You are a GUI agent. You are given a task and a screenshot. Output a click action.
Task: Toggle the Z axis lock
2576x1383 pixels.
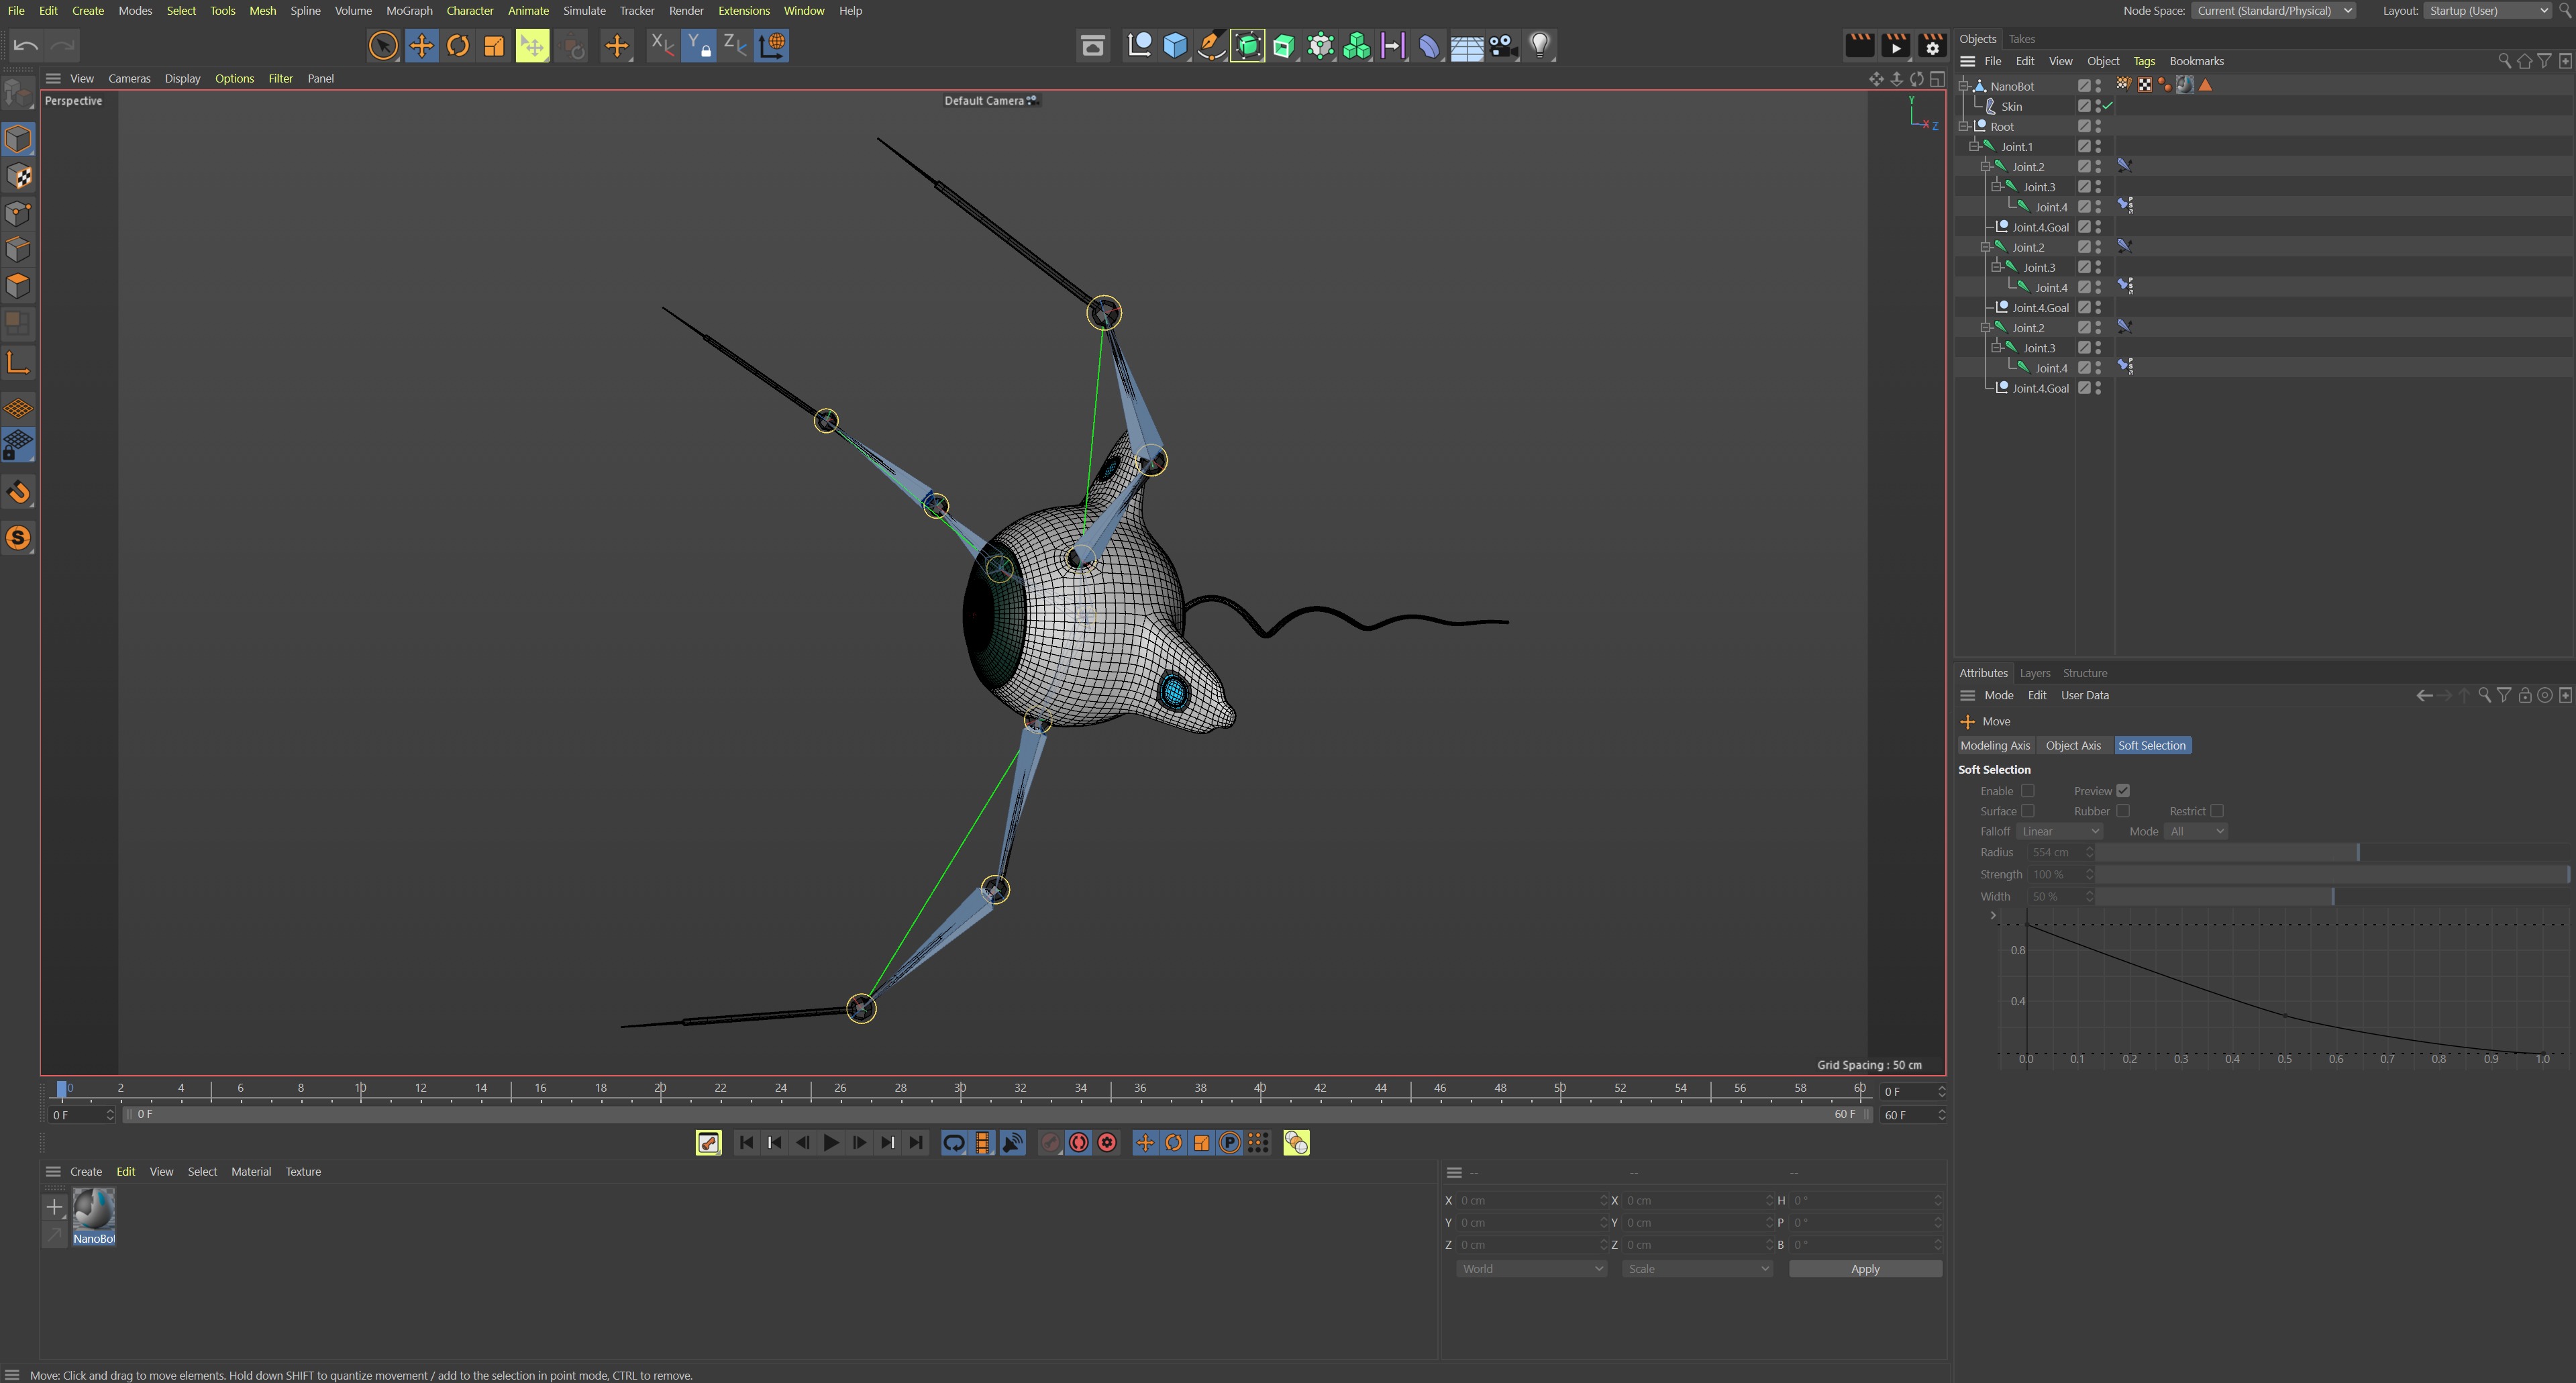pyautogui.click(x=734, y=45)
